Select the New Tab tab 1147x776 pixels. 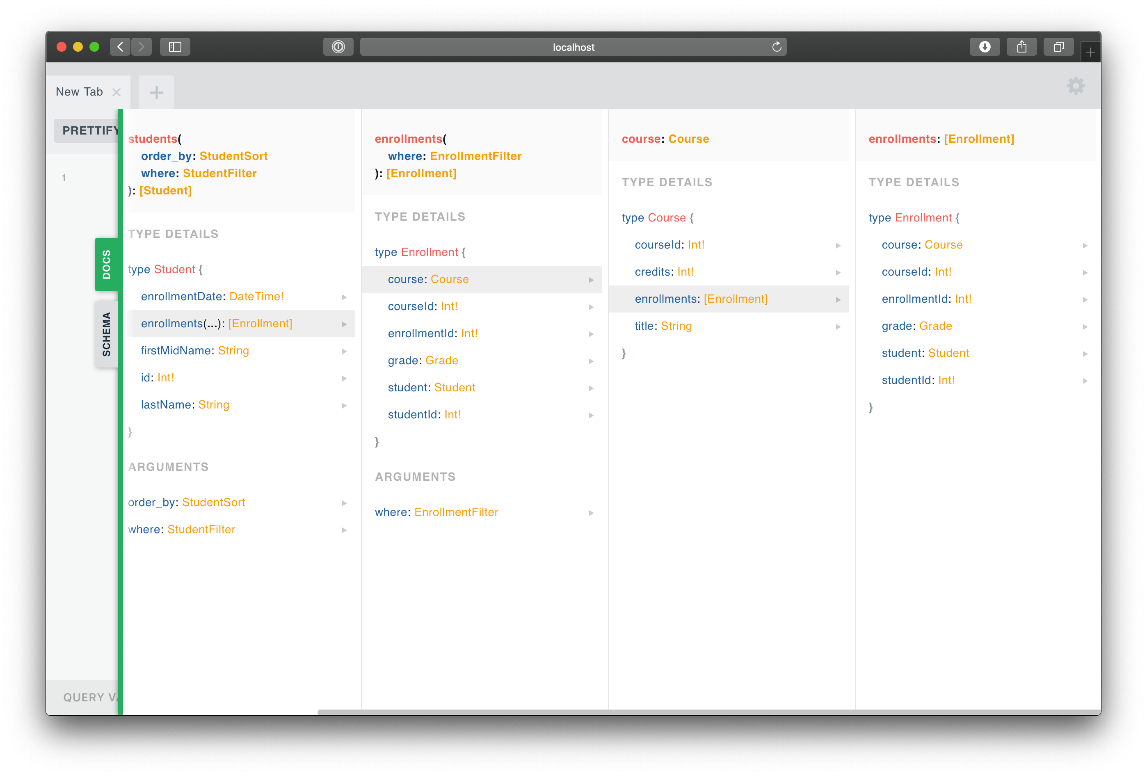79,92
